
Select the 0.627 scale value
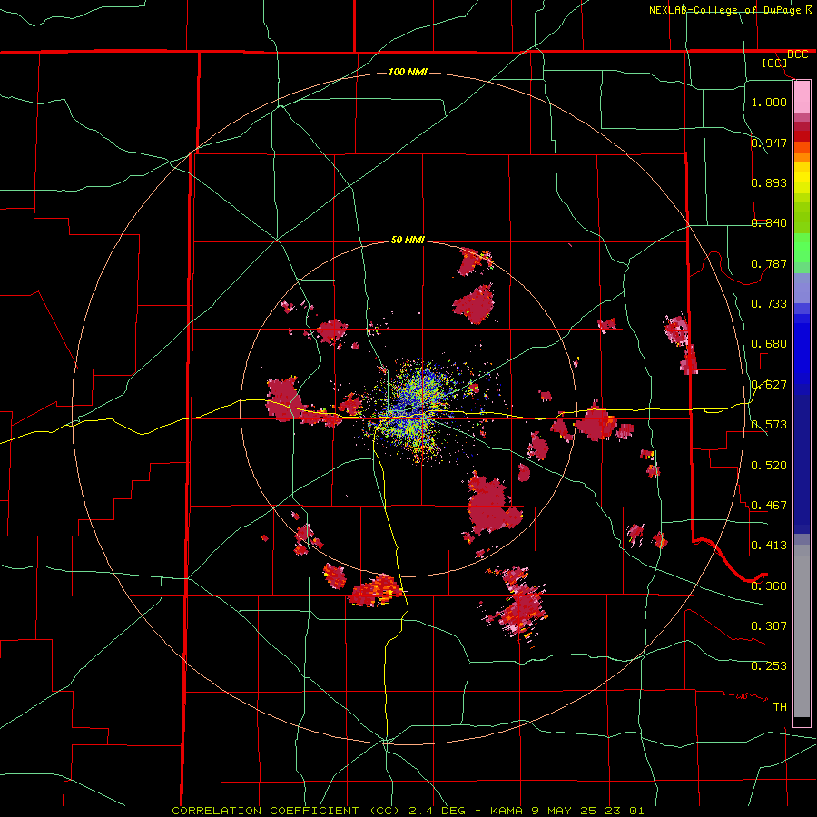pos(769,385)
